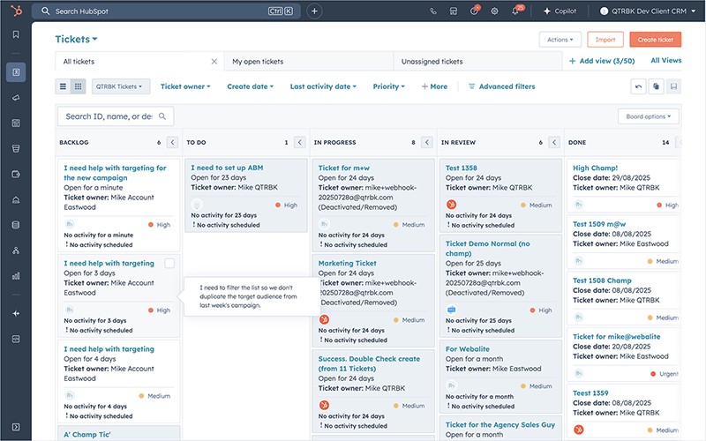Open the Breeze sparkle icon in sidebar
Image resolution: width=706 pixels, height=441 pixels.
(16, 314)
